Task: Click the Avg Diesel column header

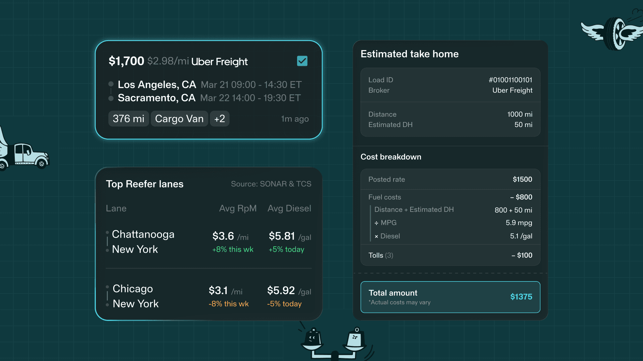Action: (289, 209)
